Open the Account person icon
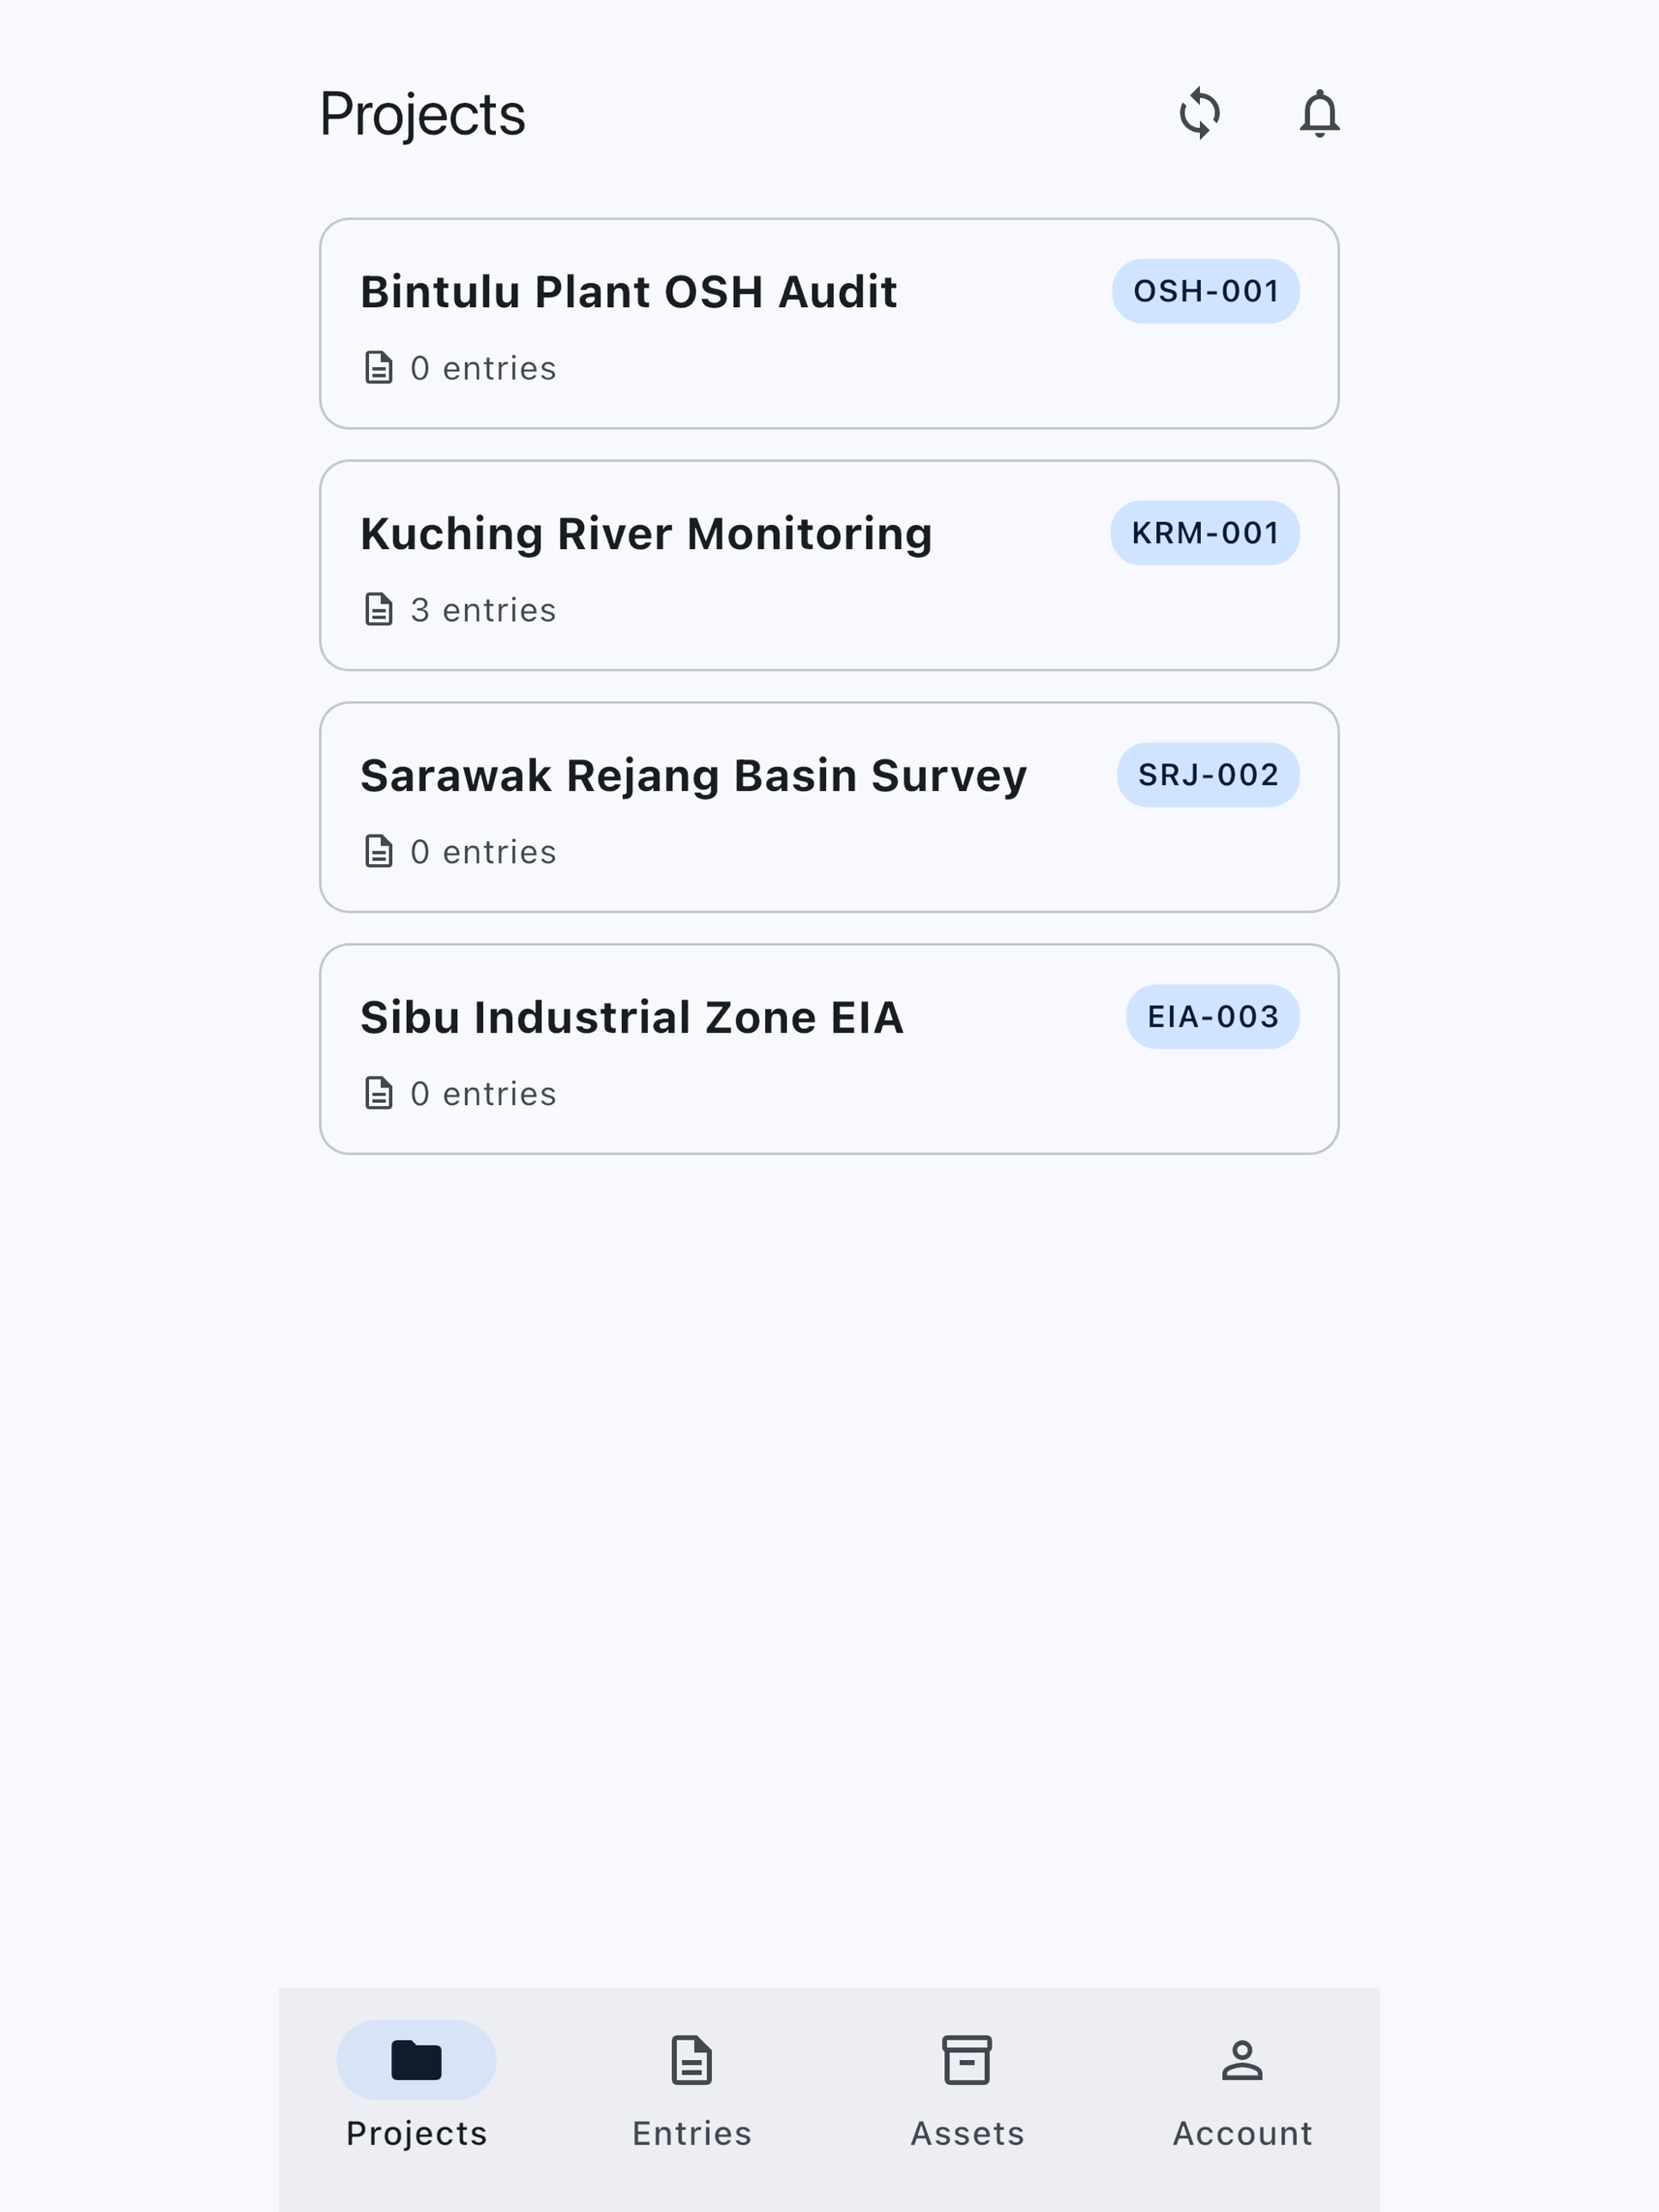Viewport: 1659px width, 2212px height. [x=1242, y=2060]
